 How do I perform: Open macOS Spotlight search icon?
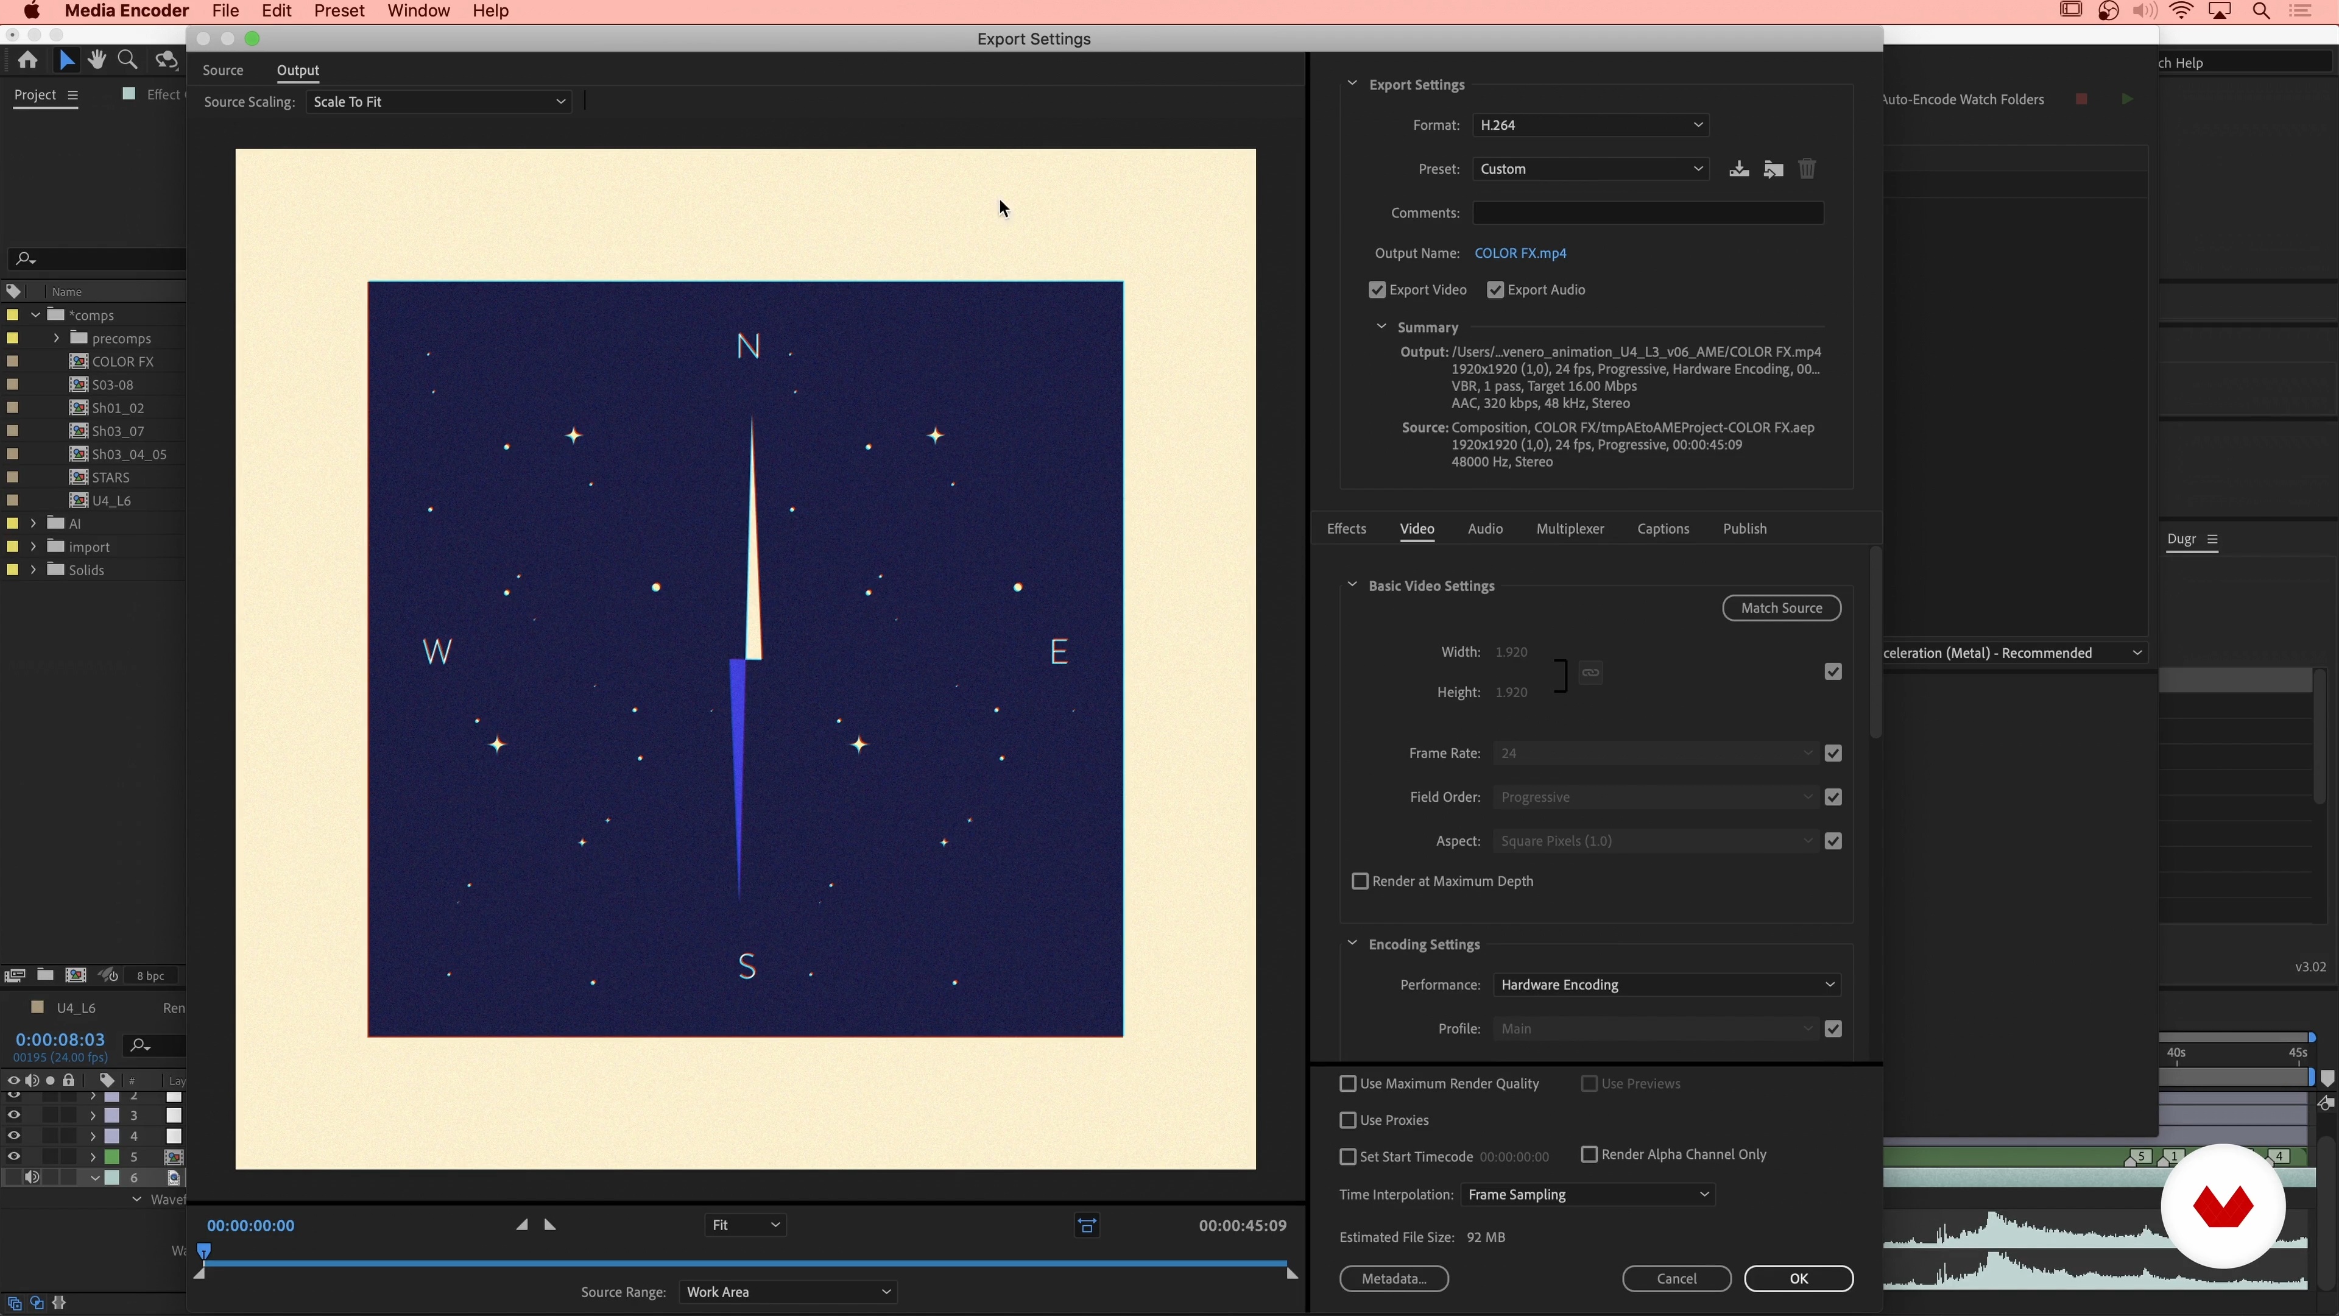(2262, 11)
